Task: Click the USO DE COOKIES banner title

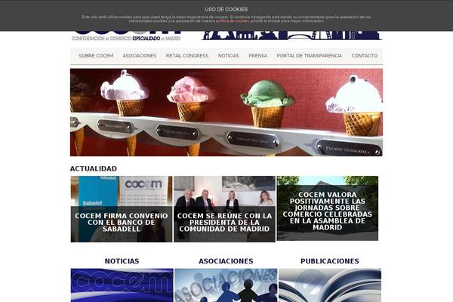Action: 226,10
